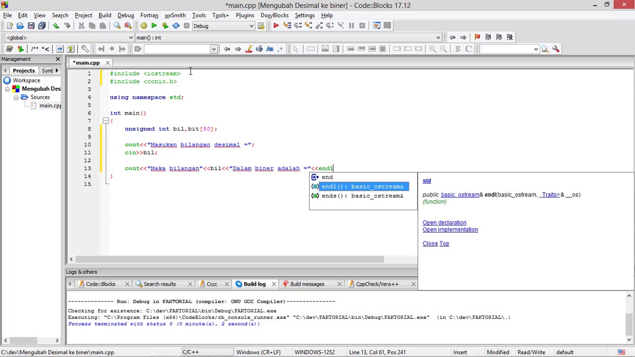Image resolution: width=635 pixels, height=357 pixels.
Task: Click the Open file toolbar icon
Action: (20, 26)
